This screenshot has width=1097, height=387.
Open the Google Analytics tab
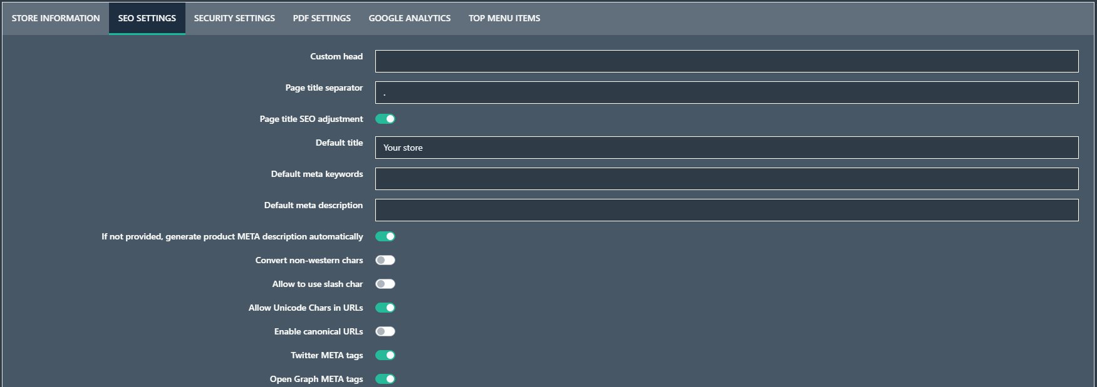pyautogui.click(x=410, y=18)
